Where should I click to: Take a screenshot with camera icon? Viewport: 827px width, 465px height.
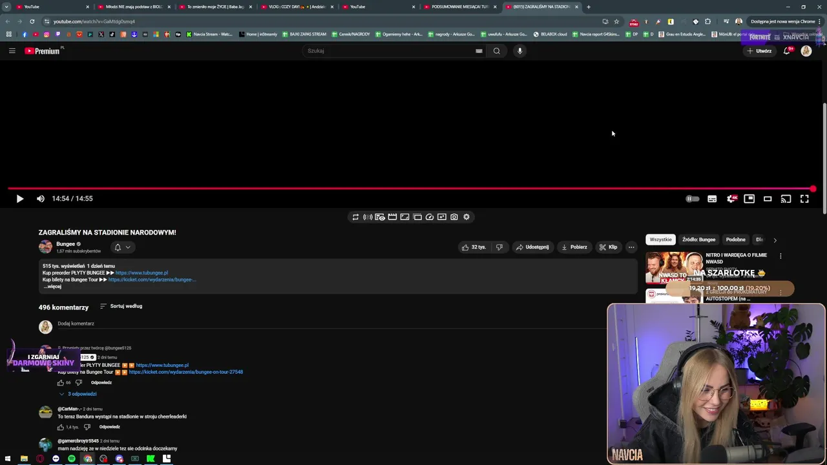pyautogui.click(x=454, y=217)
